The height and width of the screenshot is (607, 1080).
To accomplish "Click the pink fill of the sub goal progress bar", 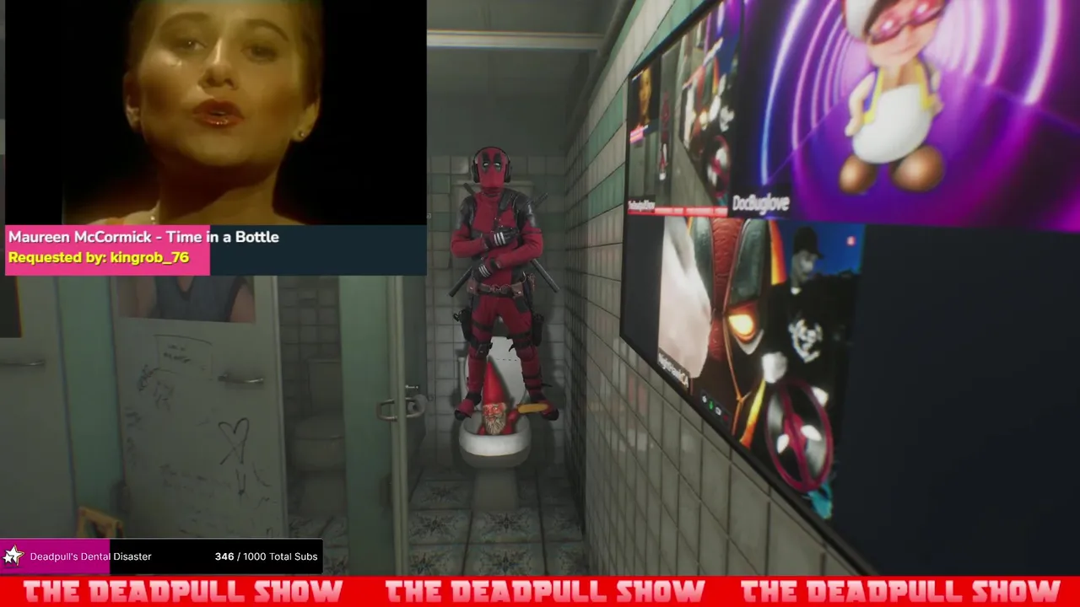I will click(56, 556).
